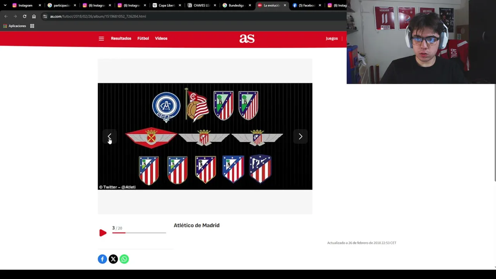The width and height of the screenshot is (496, 279).
Task: Open the Aplicaciones bookmark shortcut
Action: pyautogui.click(x=14, y=26)
